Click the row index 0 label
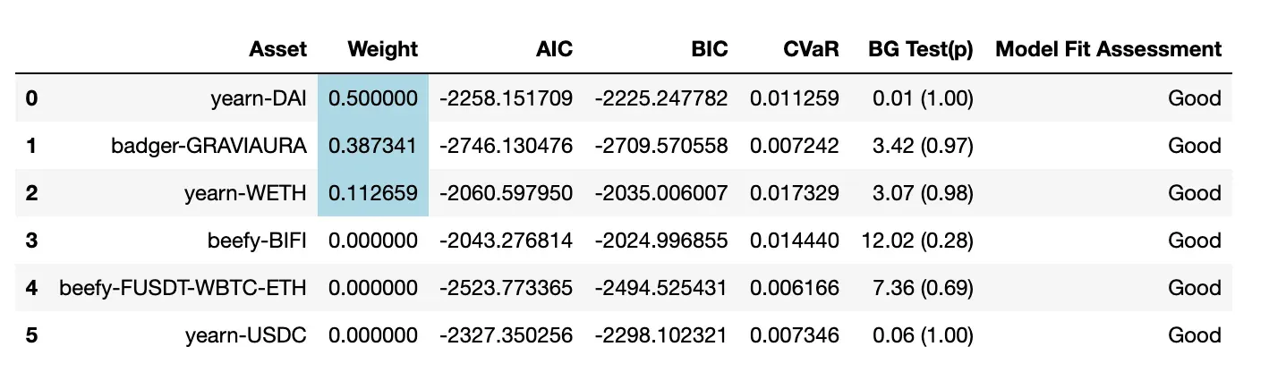 click(x=31, y=97)
